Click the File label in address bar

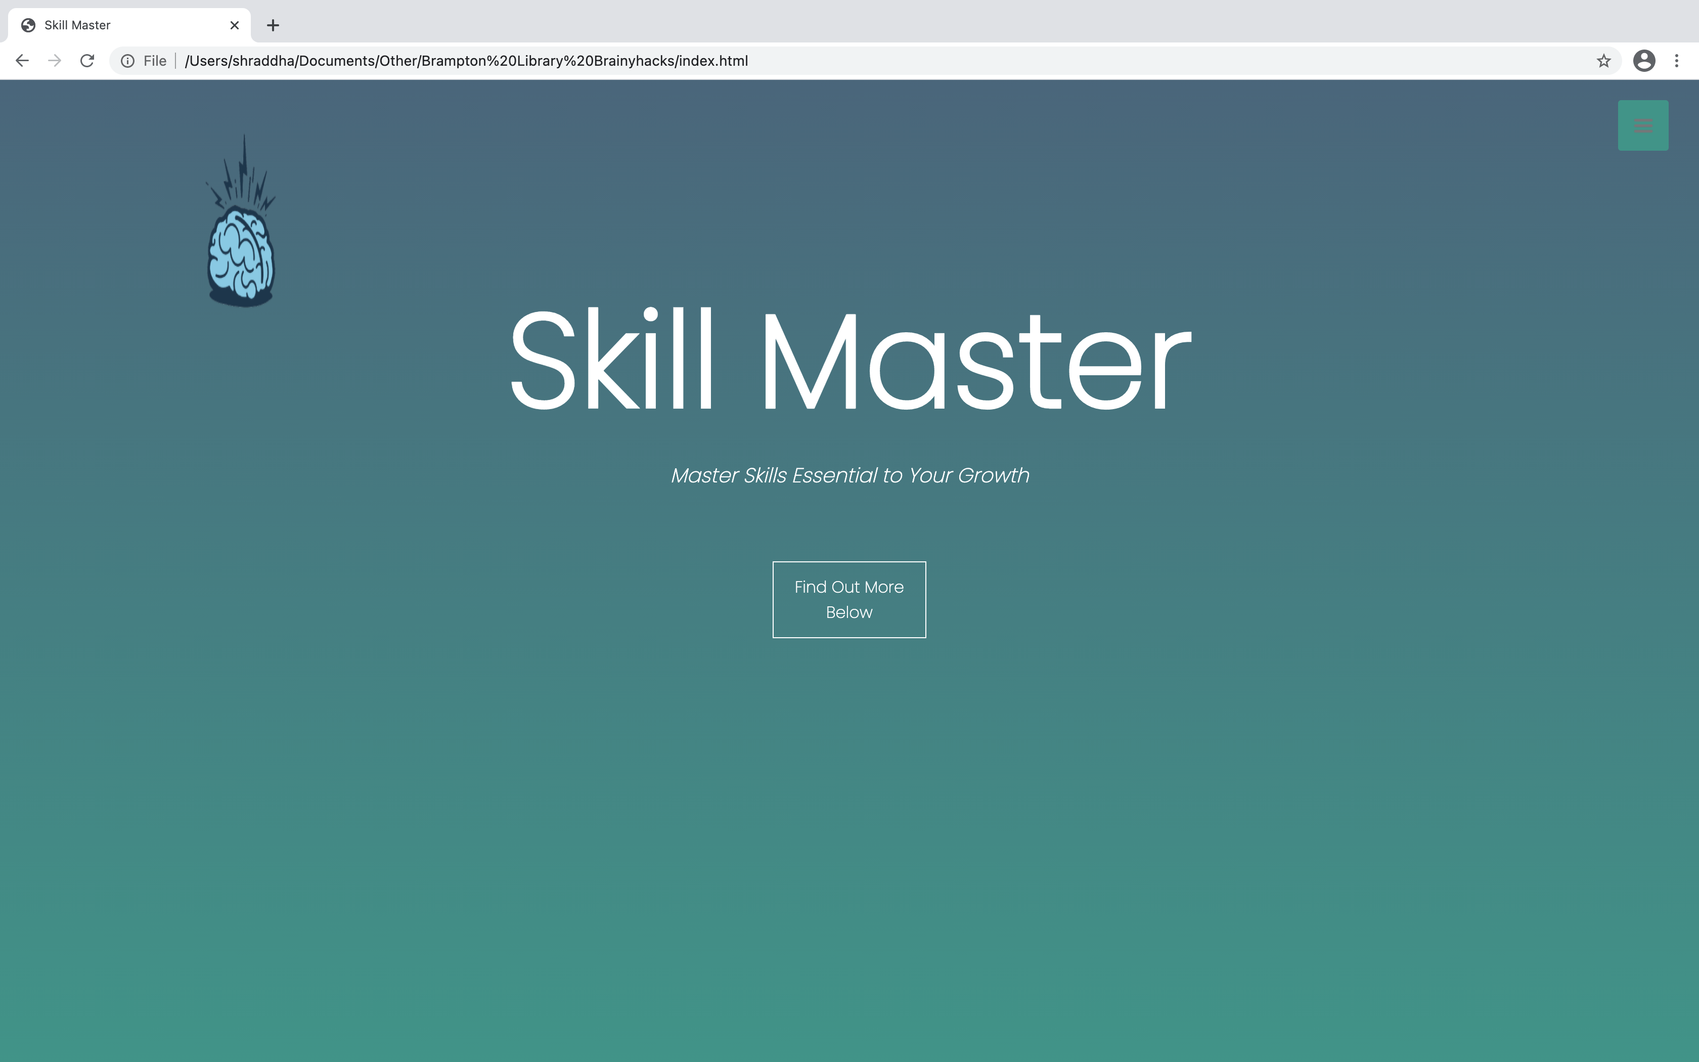(x=154, y=61)
